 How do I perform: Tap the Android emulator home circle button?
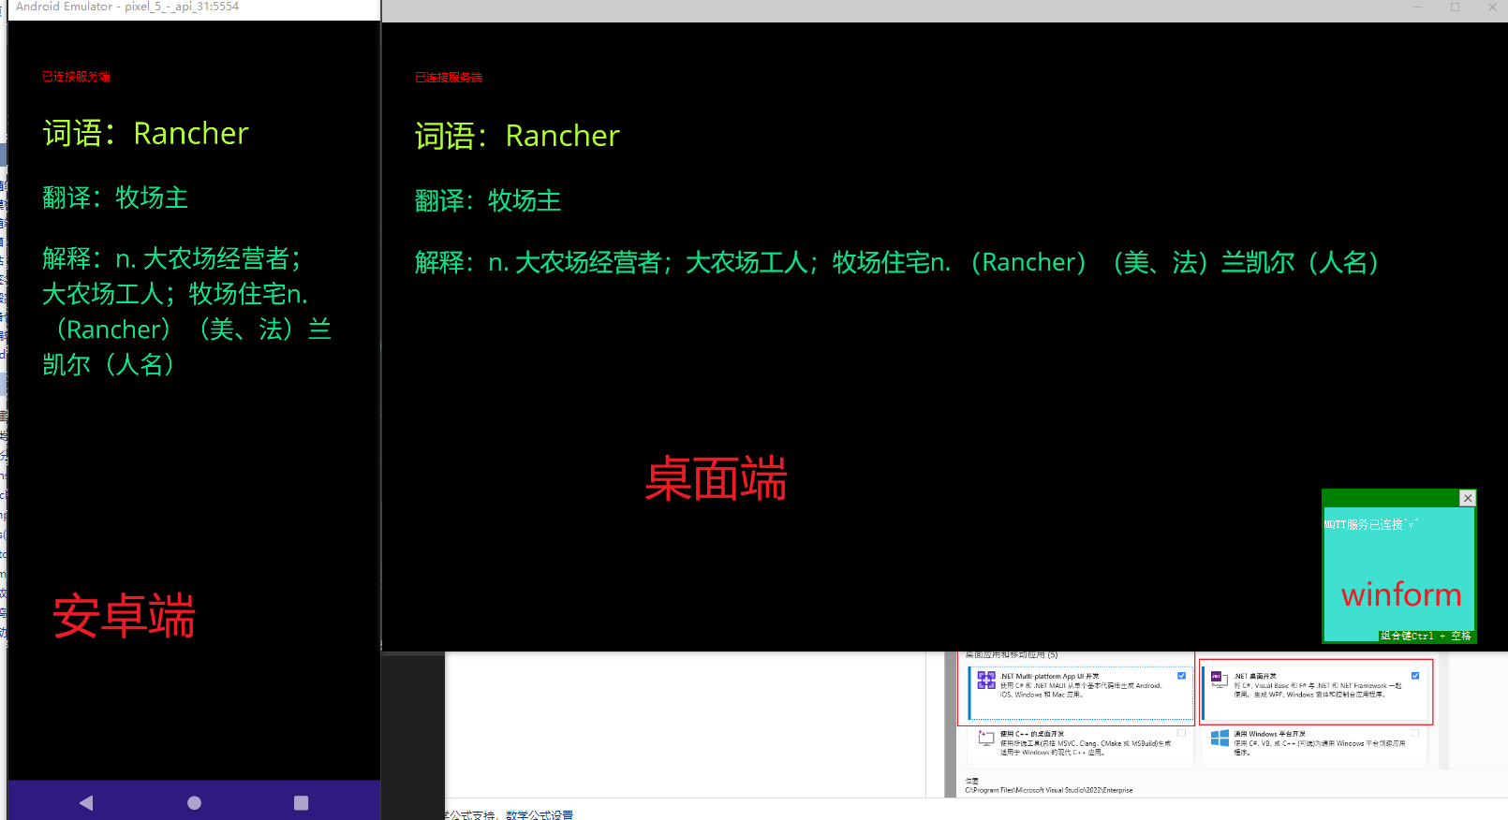[194, 802]
